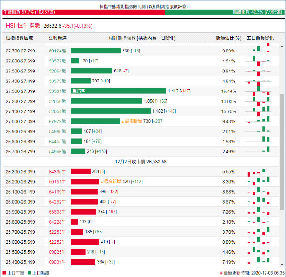Click the 最多新增 marker in 27,000-27,099 row
This screenshot has width=286, height=277.
[132, 121]
